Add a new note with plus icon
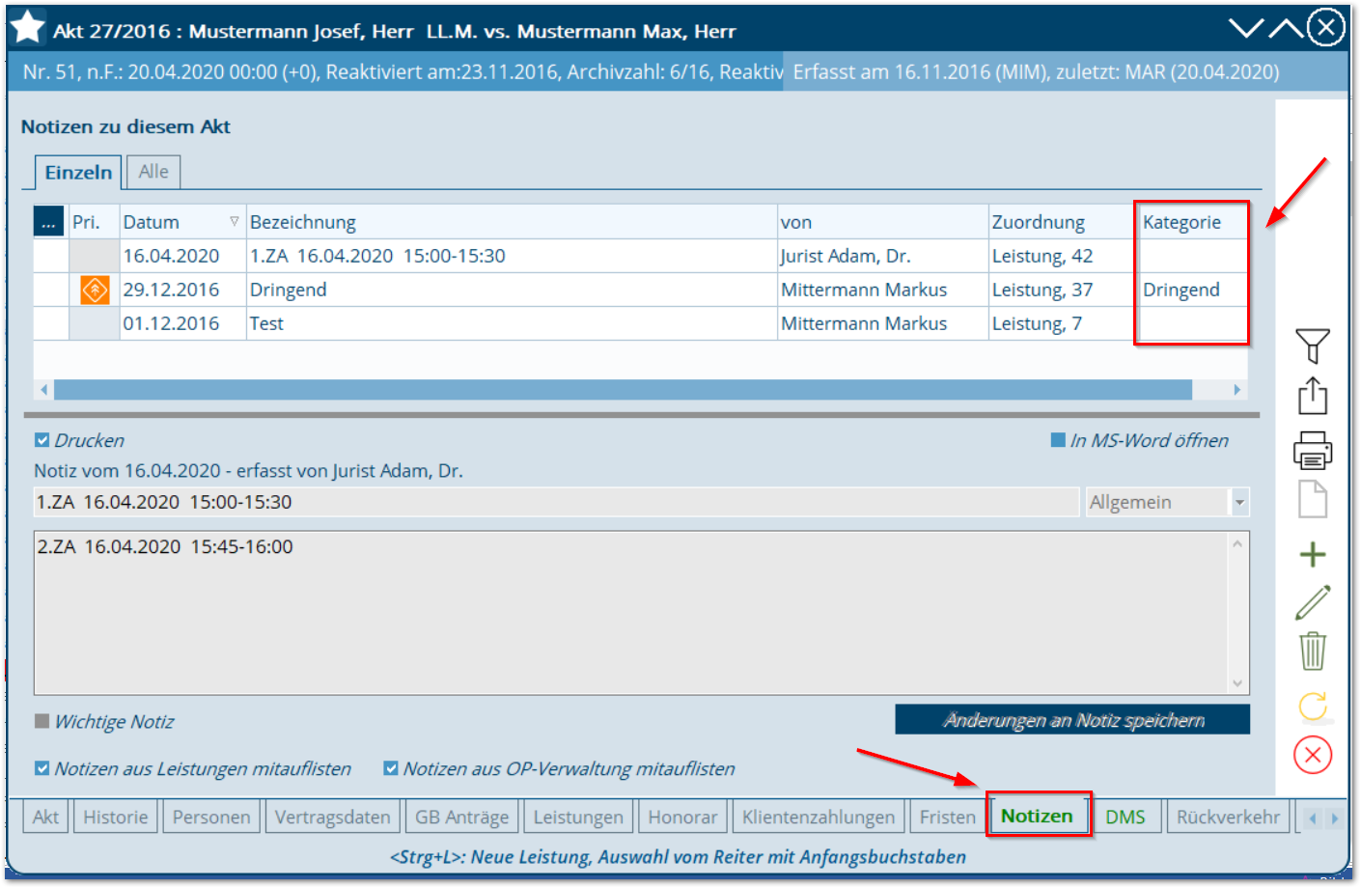 coord(1313,554)
